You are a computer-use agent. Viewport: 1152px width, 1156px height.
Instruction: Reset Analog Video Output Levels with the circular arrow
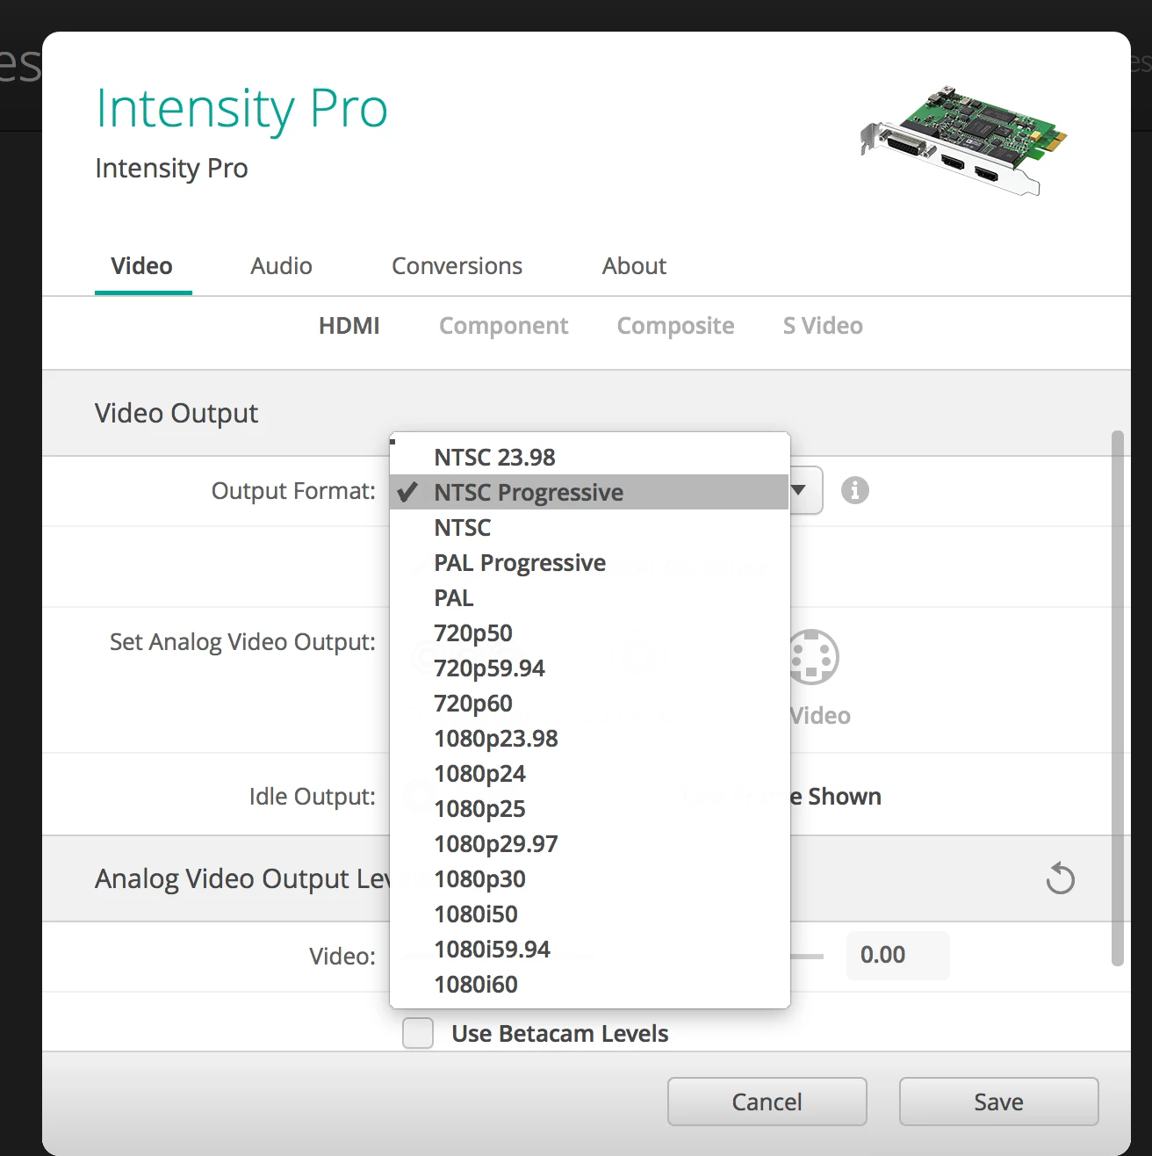click(x=1060, y=878)
